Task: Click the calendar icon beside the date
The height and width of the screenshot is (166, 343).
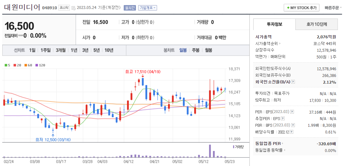Action: (73, 8)
